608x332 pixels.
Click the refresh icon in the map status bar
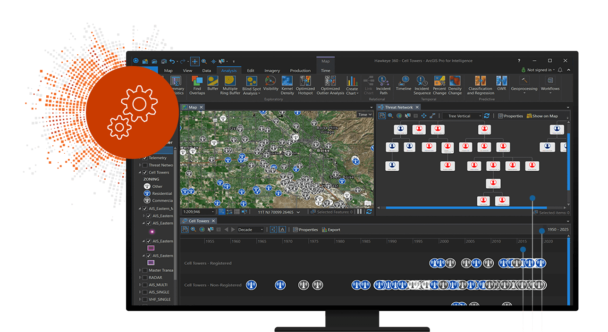point(369,212)
